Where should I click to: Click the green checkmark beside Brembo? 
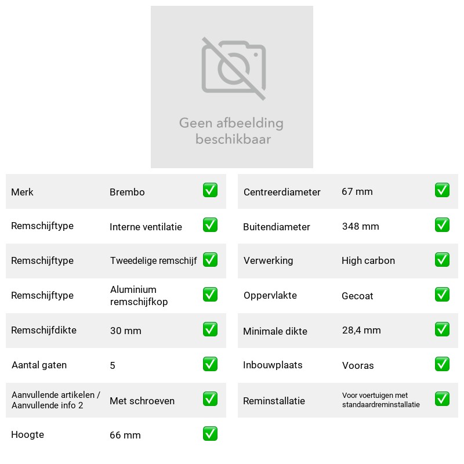click(210, 190)
